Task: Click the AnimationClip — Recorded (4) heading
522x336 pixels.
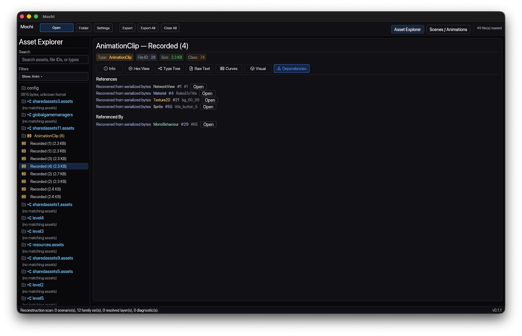Action: tap(142, 46)
